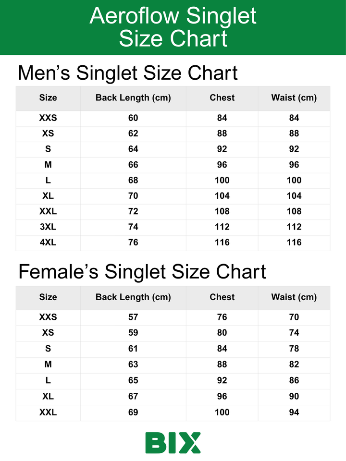Select the 4XL size row label

tap(48, 243)
